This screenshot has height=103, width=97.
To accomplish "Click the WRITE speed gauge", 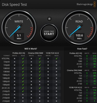I will pyautogui.click(x=19, y=28).
